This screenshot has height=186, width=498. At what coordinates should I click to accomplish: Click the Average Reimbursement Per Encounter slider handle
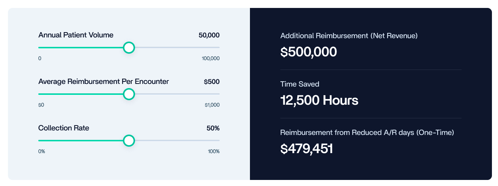coord(129,94)
